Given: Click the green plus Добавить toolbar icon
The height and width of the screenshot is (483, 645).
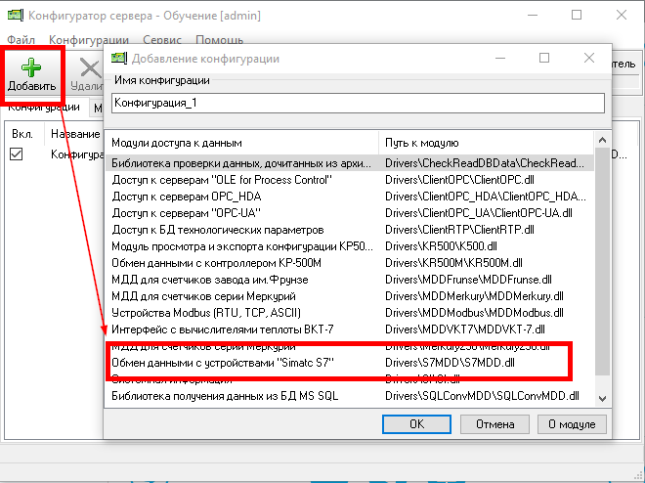Looking at the screenshot, I should 33,69.
